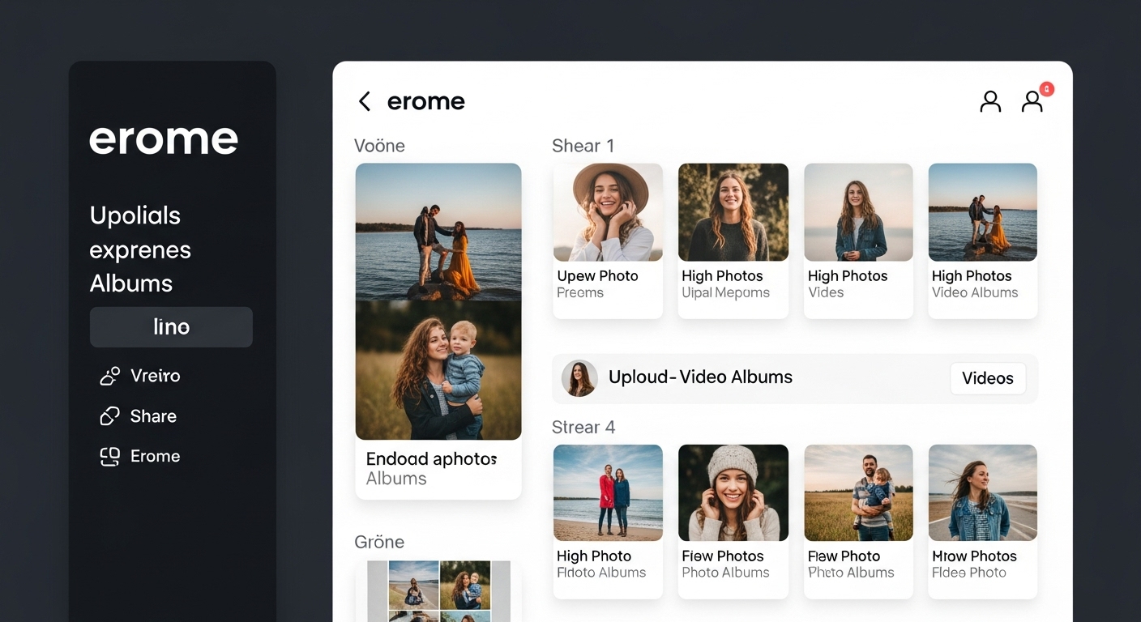Screen dimensions: 1141x622
Task: Open Fiew Photos beanie woman thumbnail
Action: [x=733, y=492]
